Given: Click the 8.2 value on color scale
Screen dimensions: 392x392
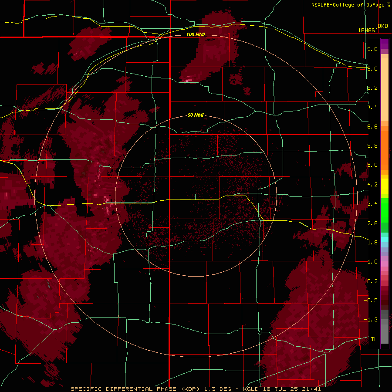Looking at the screenshot, I should click(372, 88).
